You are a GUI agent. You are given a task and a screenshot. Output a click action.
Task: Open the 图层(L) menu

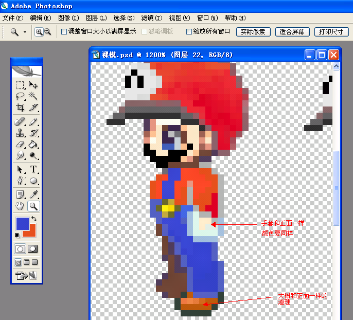click(x=96, y=18)
